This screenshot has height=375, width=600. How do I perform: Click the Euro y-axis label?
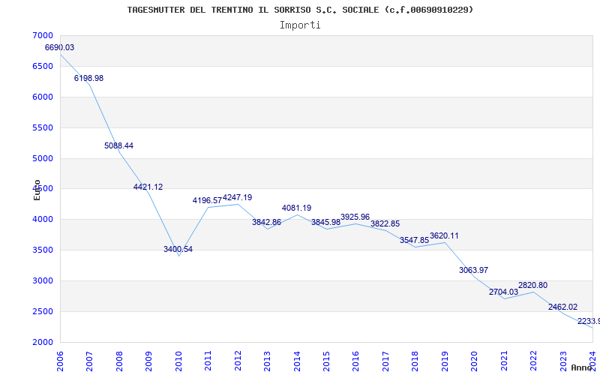tap(37, 190)
